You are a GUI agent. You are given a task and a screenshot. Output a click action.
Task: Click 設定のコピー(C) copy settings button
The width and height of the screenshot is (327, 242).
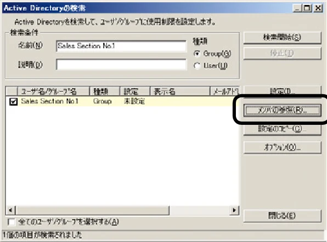282,129
